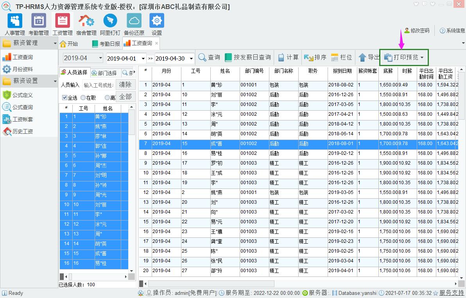
Task: Open the 考勤管理 attendance module icon
Action: click(x=39, y=24)
